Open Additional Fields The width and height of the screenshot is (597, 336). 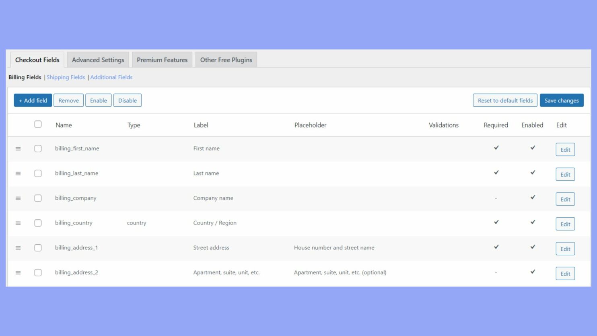(x=111, y=77)
